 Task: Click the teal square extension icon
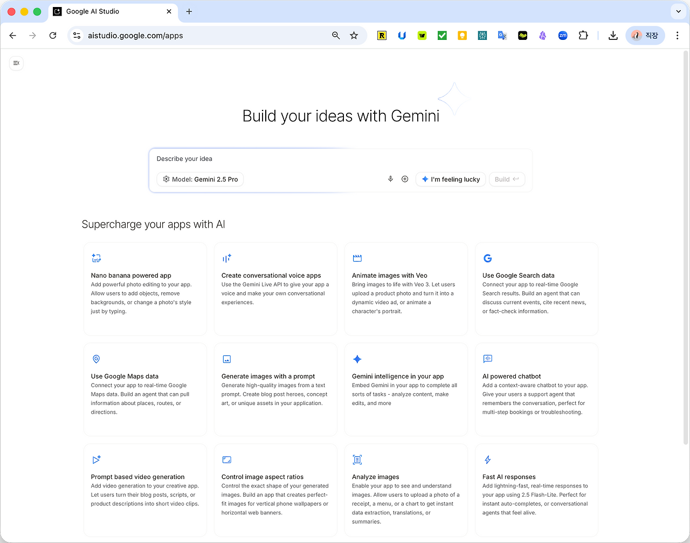[482, 36]
